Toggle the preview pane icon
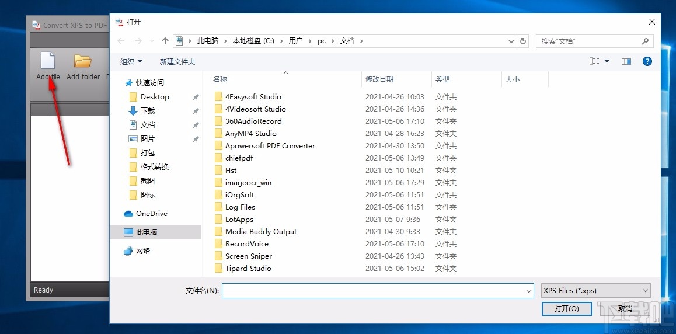Screen dimensions: 676x334 pyautogui.click(x=626, y=62)
